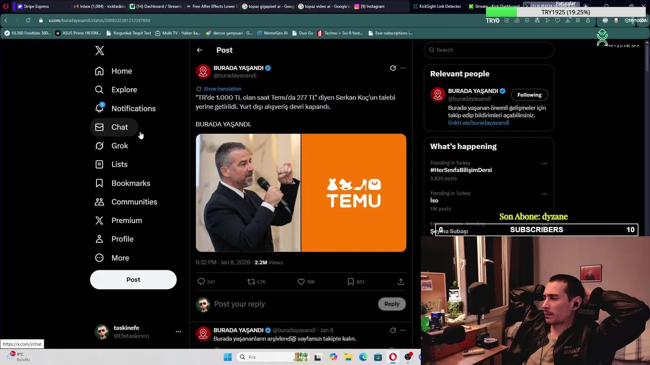Image resolution: width=650 pixels, height=365 pixels.
Task: Click the browser reload icon
Action: [x=28, y=20]
